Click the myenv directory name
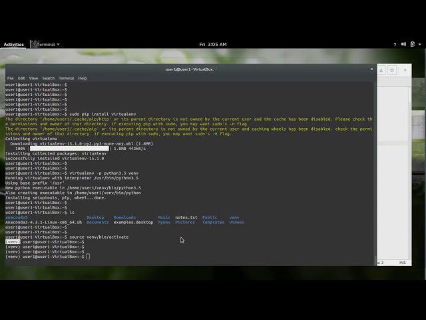Viewport: 426px width, 320px height. tap(164, 222)
